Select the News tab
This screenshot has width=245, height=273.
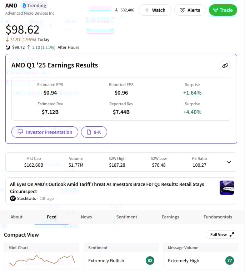pyautogui.click(x=86, y=217)
